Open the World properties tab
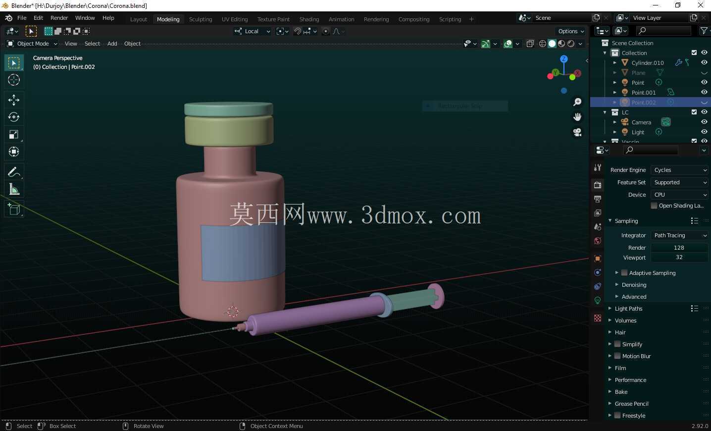Viewport: 711px width, 431px height. [x=598, y=241]
